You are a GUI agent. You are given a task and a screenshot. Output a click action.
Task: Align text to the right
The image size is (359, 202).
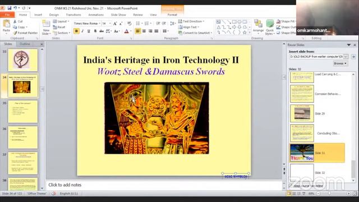(x=150, y=31)
